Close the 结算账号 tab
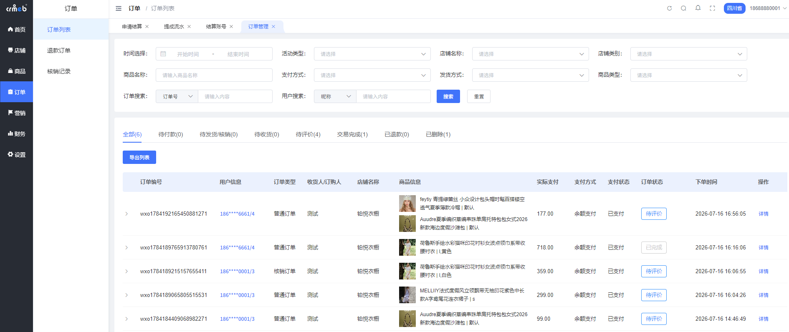Viewport: 789px width, 332px height. tap(231, 27)
